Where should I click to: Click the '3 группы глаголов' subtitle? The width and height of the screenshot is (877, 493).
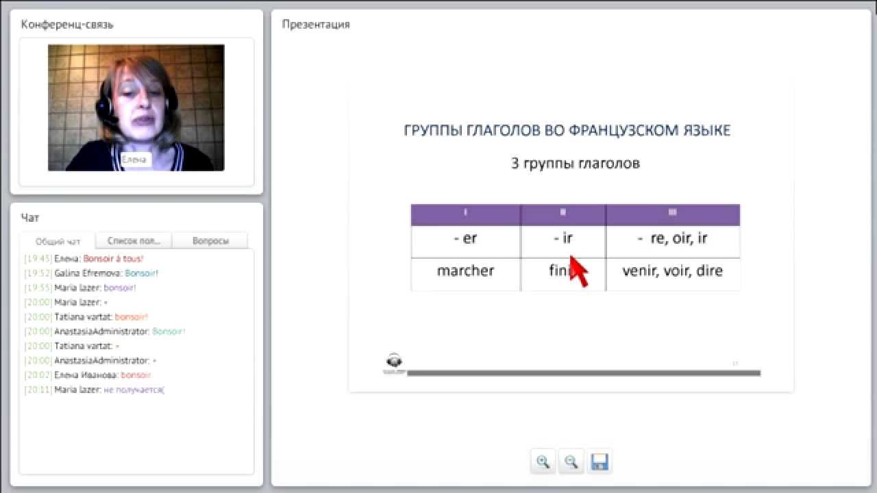[576, 164]
